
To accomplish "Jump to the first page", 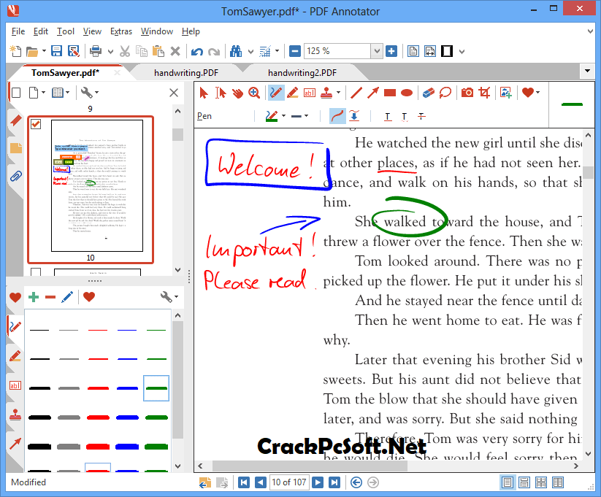I will [x=244, y=482].
